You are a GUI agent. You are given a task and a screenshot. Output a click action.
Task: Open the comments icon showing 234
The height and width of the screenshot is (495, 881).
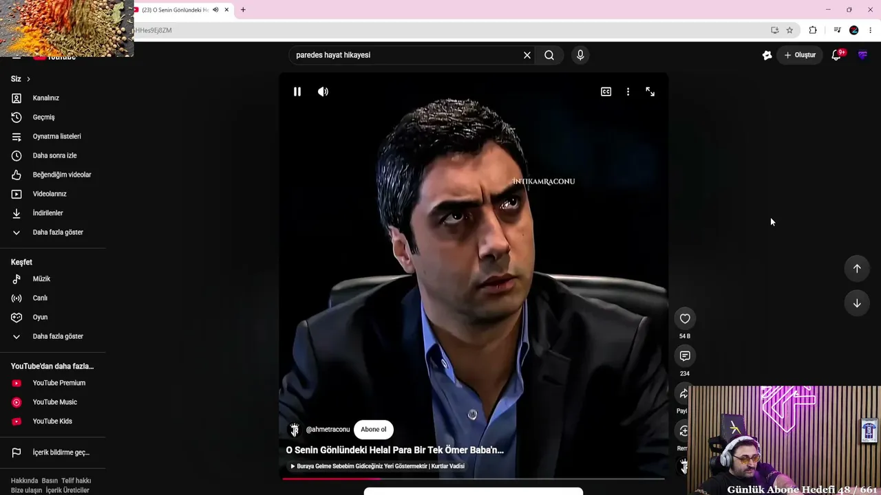click(685, 355)
